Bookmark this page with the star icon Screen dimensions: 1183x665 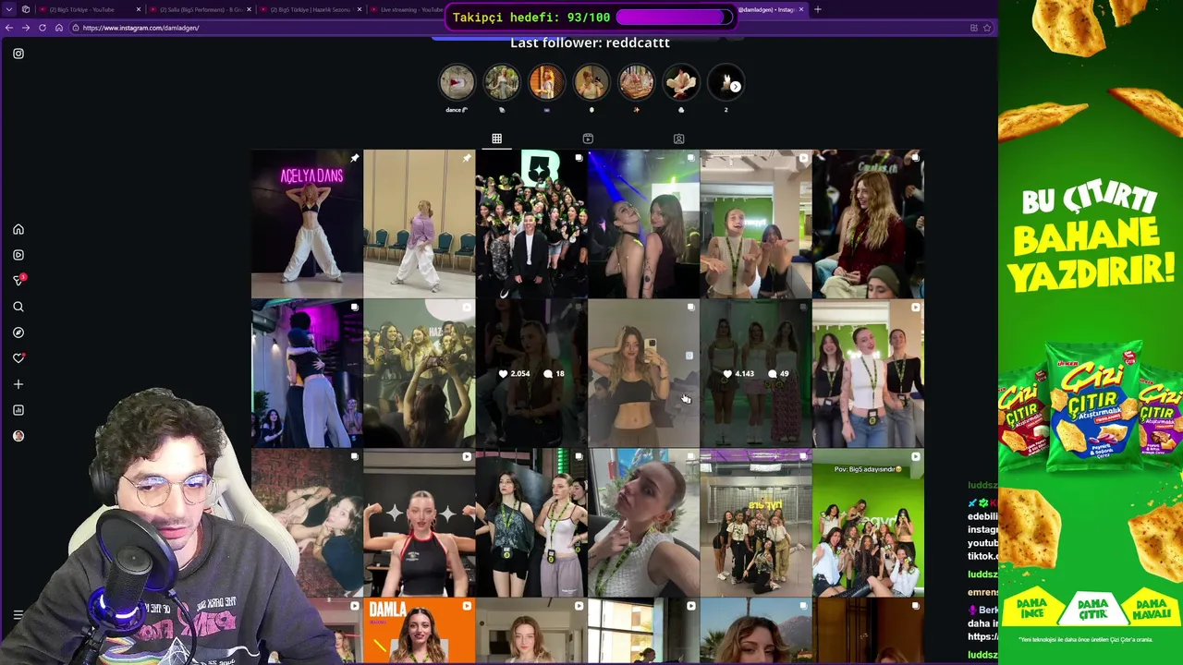(x=987, y=28)
